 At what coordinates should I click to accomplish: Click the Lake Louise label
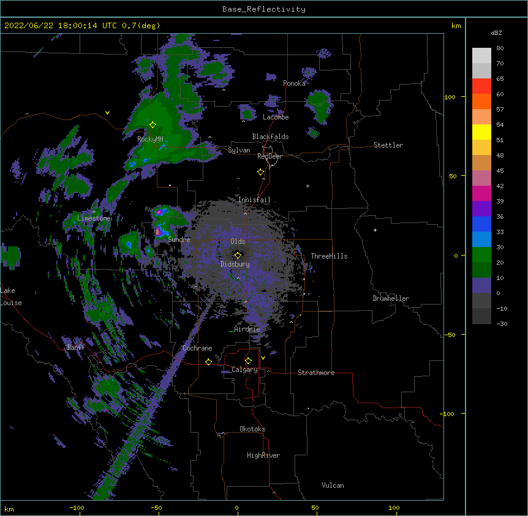pos(11,297)
